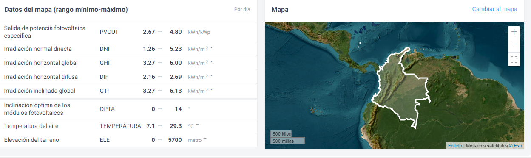Click the Mapa panel title
The image size is (531, 158).
tap(280, 9)
